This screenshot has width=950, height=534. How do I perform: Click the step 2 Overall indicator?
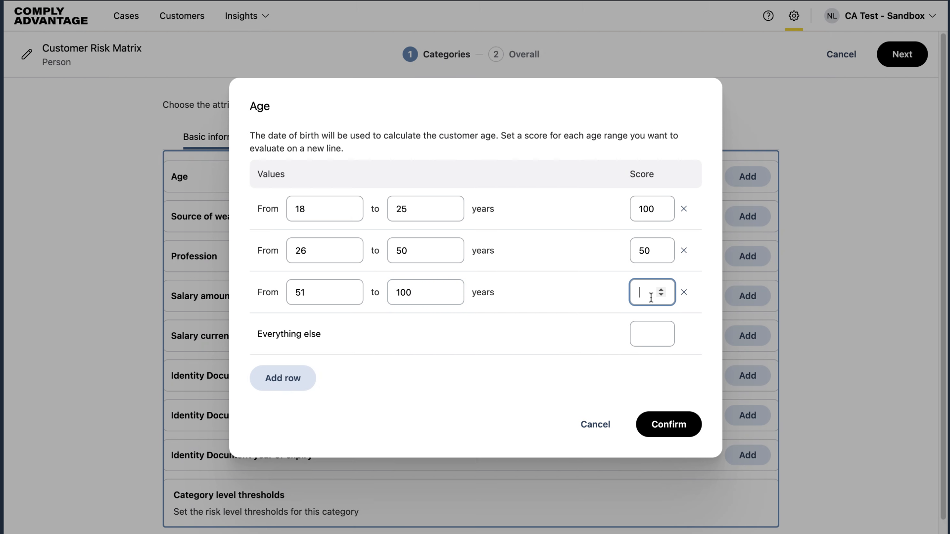click(496, 54)
